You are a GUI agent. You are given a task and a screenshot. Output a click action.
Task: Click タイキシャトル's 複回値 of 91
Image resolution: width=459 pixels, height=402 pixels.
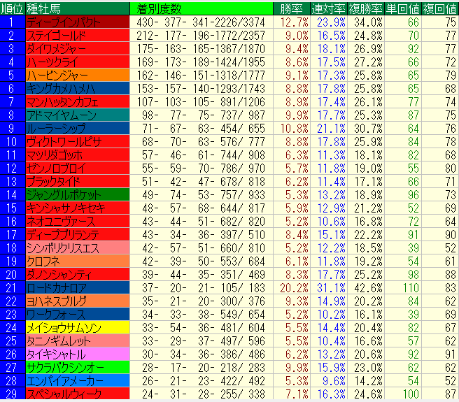coord(451,354)
